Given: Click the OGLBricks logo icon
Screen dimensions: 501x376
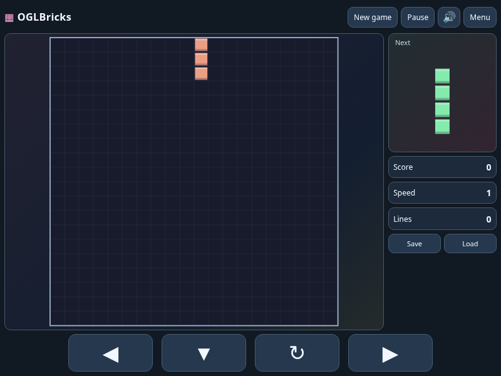Looking at the screenshot, I should point(9,18).
